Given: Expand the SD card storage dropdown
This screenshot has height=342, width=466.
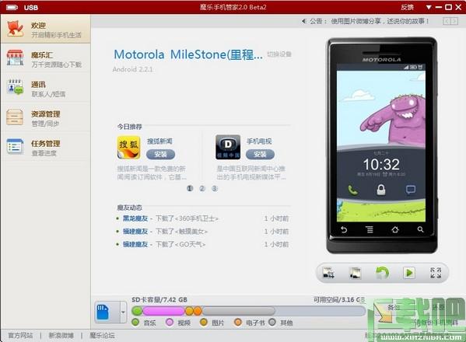Looking at the screenshot, I should 123,312.
